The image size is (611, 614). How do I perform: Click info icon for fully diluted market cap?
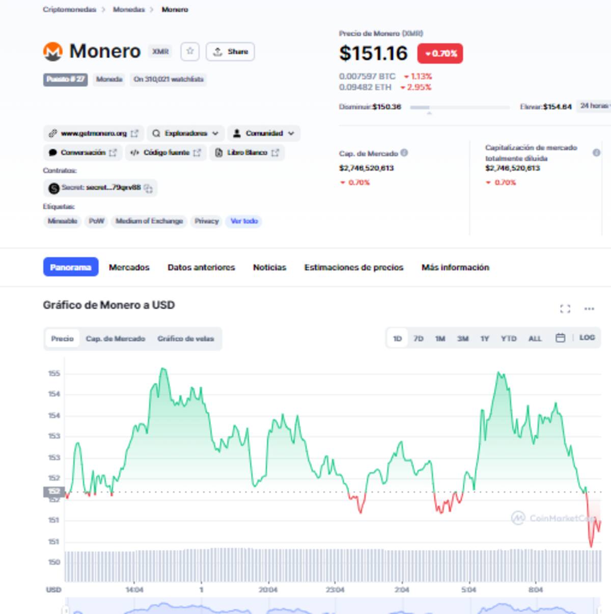point(596,153)
